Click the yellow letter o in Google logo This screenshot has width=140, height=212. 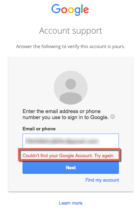[71, 10]
